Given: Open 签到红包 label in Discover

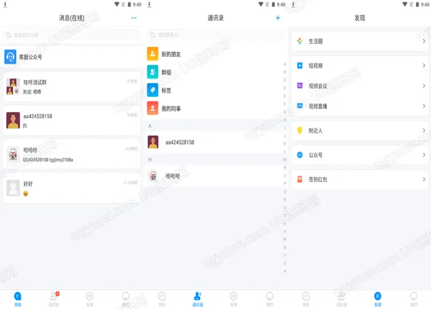Looking at the screenshot, I should [x=318, y=179].
